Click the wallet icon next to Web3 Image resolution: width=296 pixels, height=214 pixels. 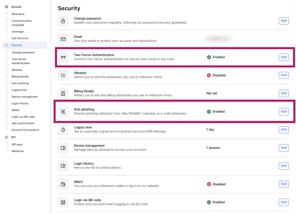click(63, 184)
